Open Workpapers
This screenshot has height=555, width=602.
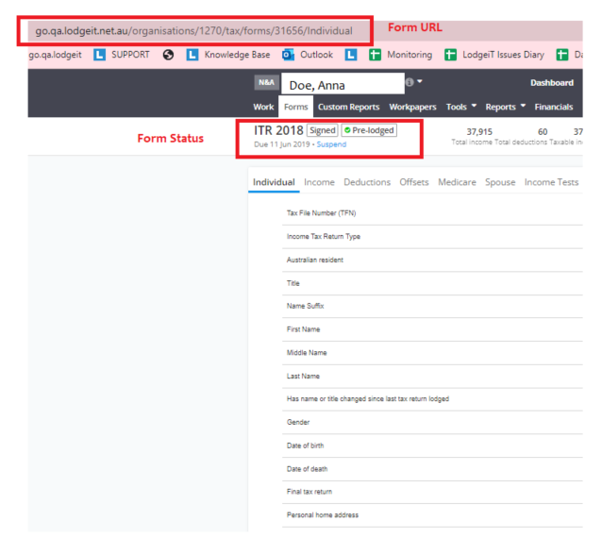coord(412,108)
